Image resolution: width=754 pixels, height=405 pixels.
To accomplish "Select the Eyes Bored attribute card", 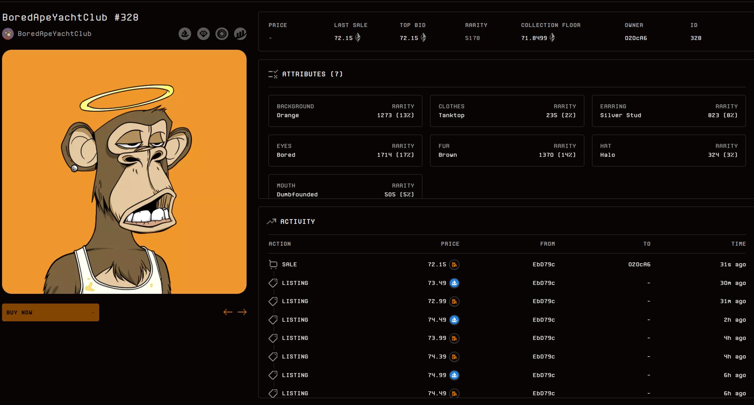I will (x=345, y=151).
